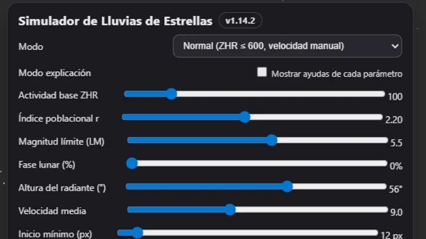
Task: Click the v1.14.2 version badge
Action: tap(240, 21)
